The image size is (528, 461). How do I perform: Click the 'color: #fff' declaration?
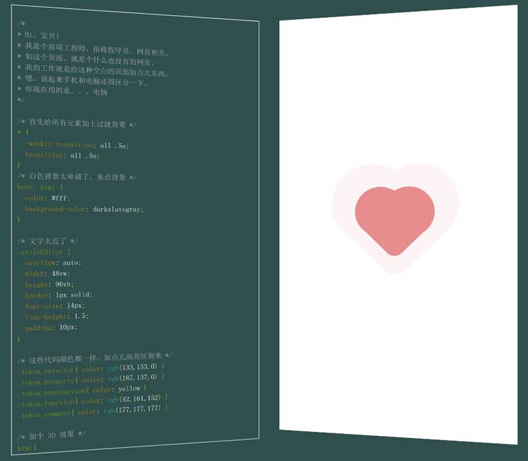pos(48,198)
